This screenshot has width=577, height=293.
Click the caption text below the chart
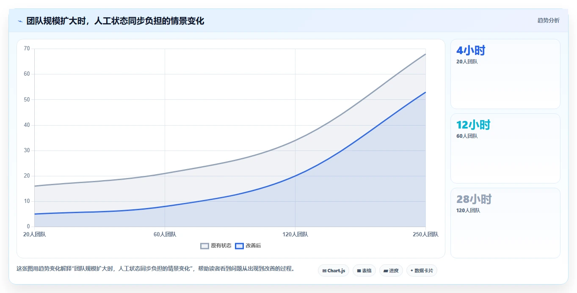point(155,269)
